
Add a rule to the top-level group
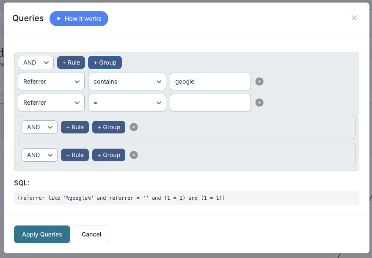point(71,62)
